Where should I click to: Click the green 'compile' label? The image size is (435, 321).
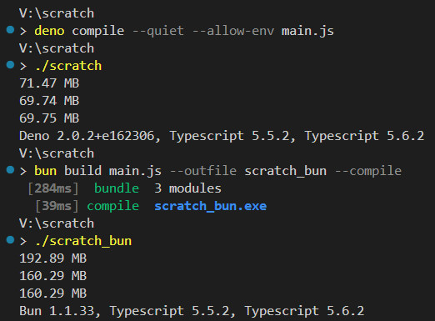coord(113,206)
